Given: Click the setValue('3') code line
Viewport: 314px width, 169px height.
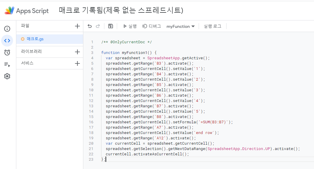Looking at the screenshot, I should (x=155, y=90).
